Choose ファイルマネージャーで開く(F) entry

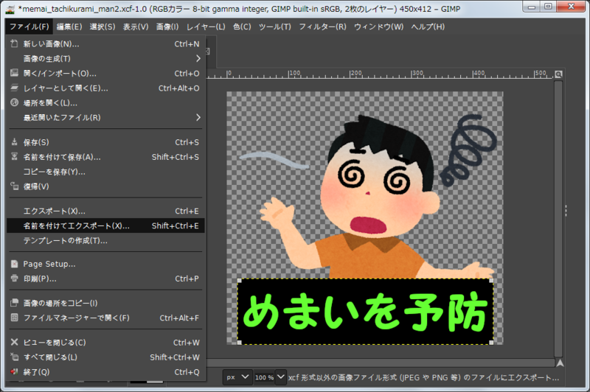[x=105, y=318]
